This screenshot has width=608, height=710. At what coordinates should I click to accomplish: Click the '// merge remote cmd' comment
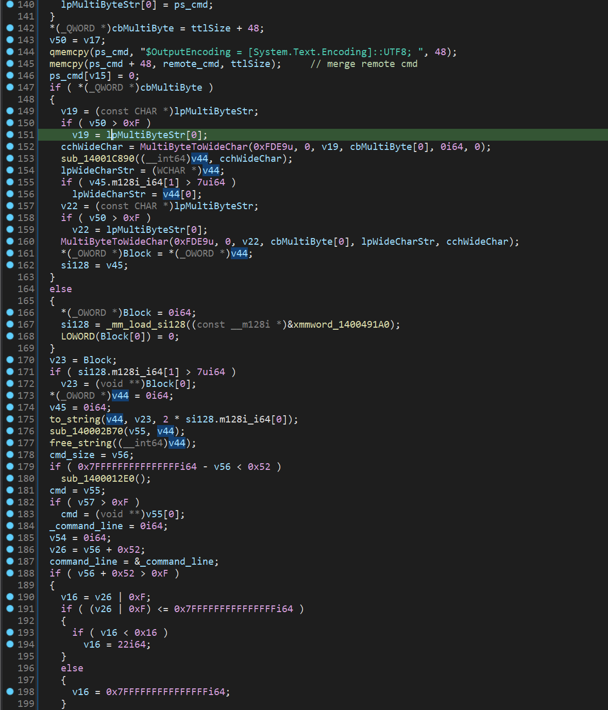coord(364,64)
